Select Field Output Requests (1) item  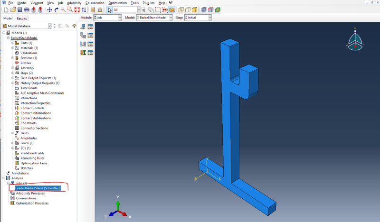[38, 78]
